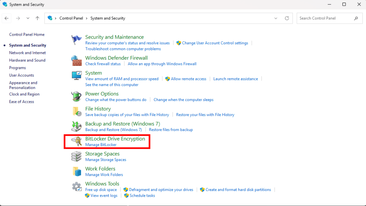This screenshot has width=366, height=206.
Task: Select System and Security in the sidebar
Action: [x=28, y=45]
